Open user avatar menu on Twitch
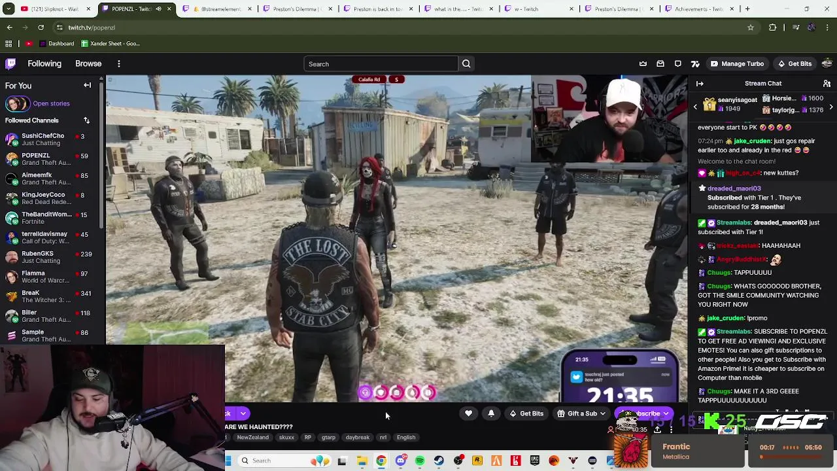This screenshot has width=837, height=471. pyautogui.click(x=827, y=64)
